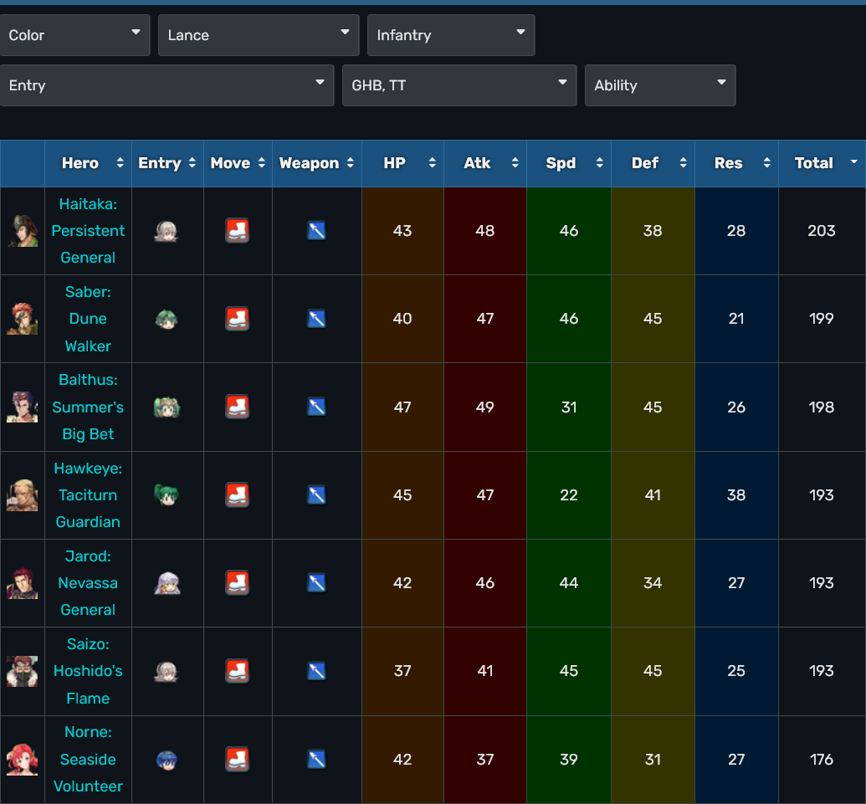Click the entry game icon in Jarod's row
866x804 pixels.
coord(167,583)
